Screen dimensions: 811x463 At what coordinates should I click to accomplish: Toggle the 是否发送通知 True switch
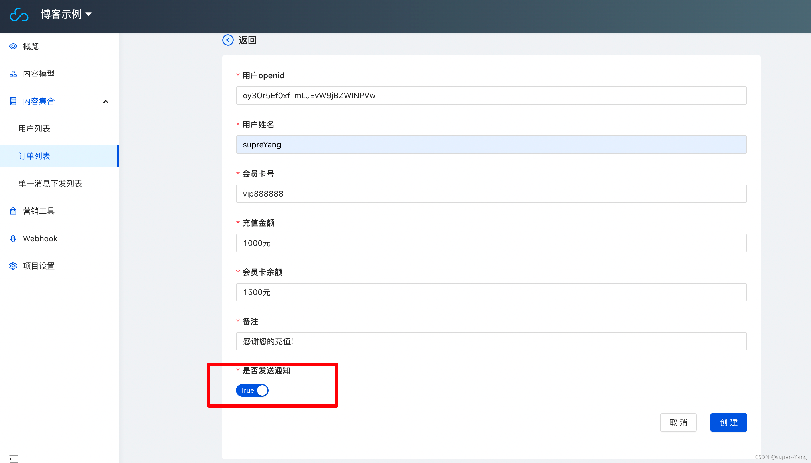click(x=252, y=390)
